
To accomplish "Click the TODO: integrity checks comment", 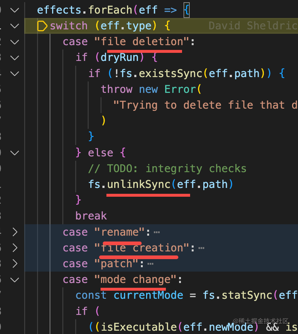I will click(x=167, y=169).
